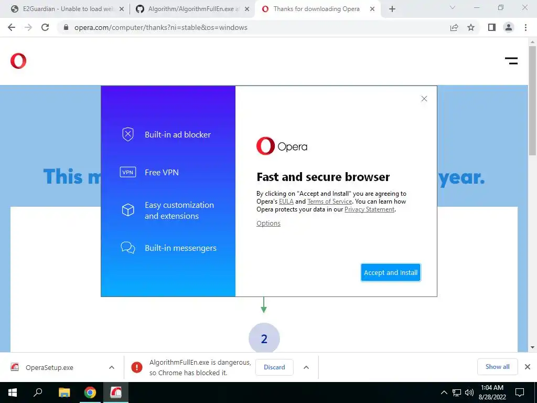Open tab search dropdown chevron

coord(453,7)
